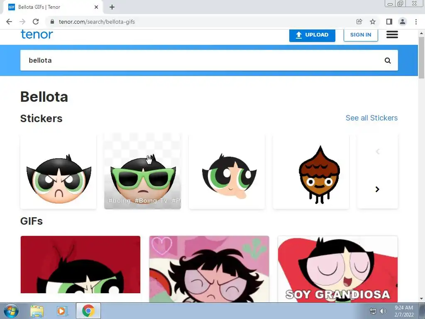
Task: Click the network tray icon
Action: 373,311
